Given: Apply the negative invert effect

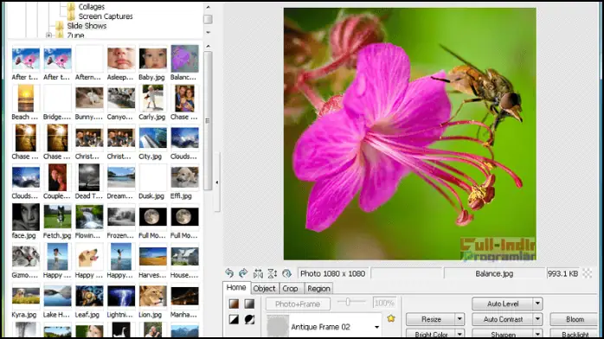Looking at the screenshot, I should pos(249,319).
